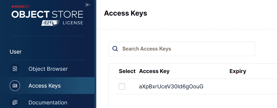This screenshot has height=108, width=277.
Task: Click the Object Browser sidebar icon
Action: (x=15, y=69)
